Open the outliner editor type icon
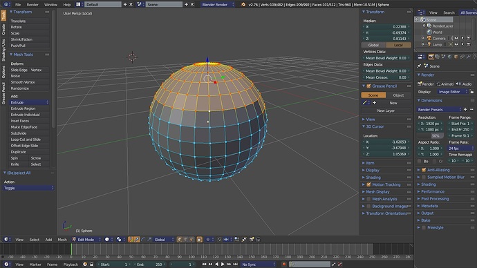Viewport: 477px width, 268px height. (x=421, y=12)
